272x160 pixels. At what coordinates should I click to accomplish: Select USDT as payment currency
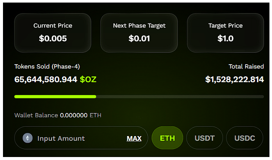[205, 138]
